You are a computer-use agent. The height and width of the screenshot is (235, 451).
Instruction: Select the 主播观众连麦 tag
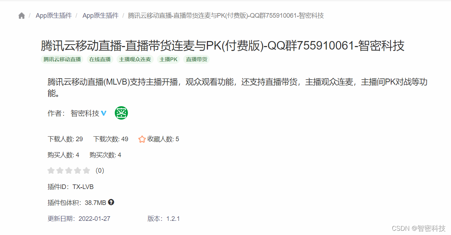pos(135,59)
